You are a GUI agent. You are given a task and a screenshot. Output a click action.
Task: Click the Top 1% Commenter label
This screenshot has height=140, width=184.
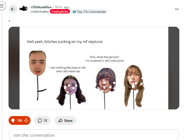pyautogui.click(x=91, y=12)
